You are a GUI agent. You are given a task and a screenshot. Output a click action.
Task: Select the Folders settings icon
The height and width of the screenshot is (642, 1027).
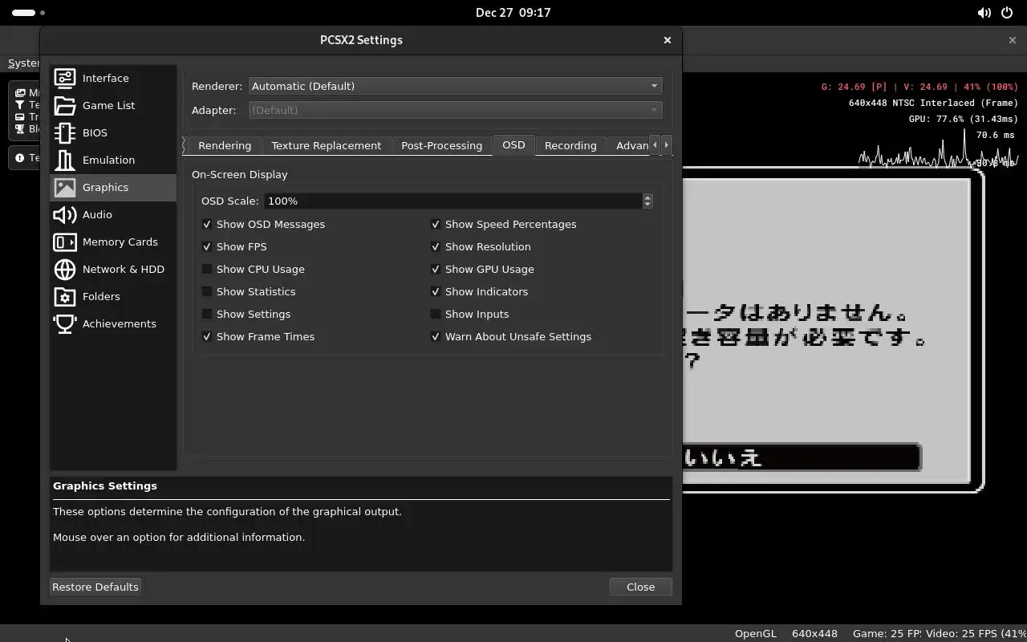point(65,296)
